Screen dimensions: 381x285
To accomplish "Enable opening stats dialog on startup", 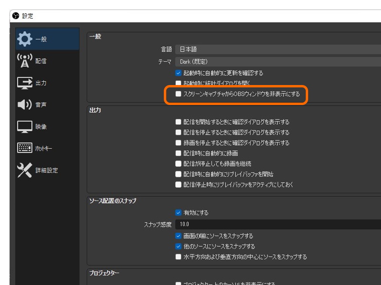I will [179, 84].
